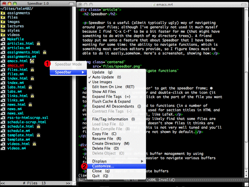Viewport: 249px width, 187px height.
Task: Choose Close (q) menu item
Action: [116, 171]
